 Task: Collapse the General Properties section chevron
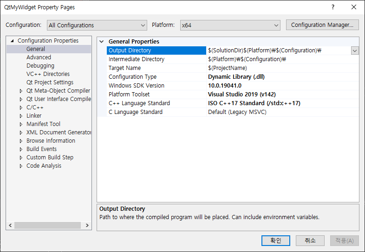[102, 42]
